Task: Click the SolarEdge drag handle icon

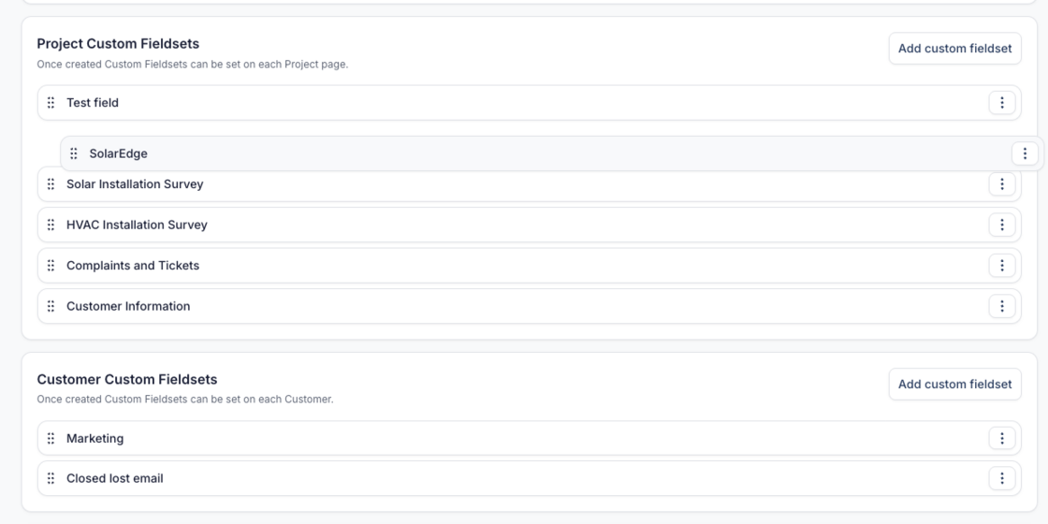Action: (x=74, y=153)
